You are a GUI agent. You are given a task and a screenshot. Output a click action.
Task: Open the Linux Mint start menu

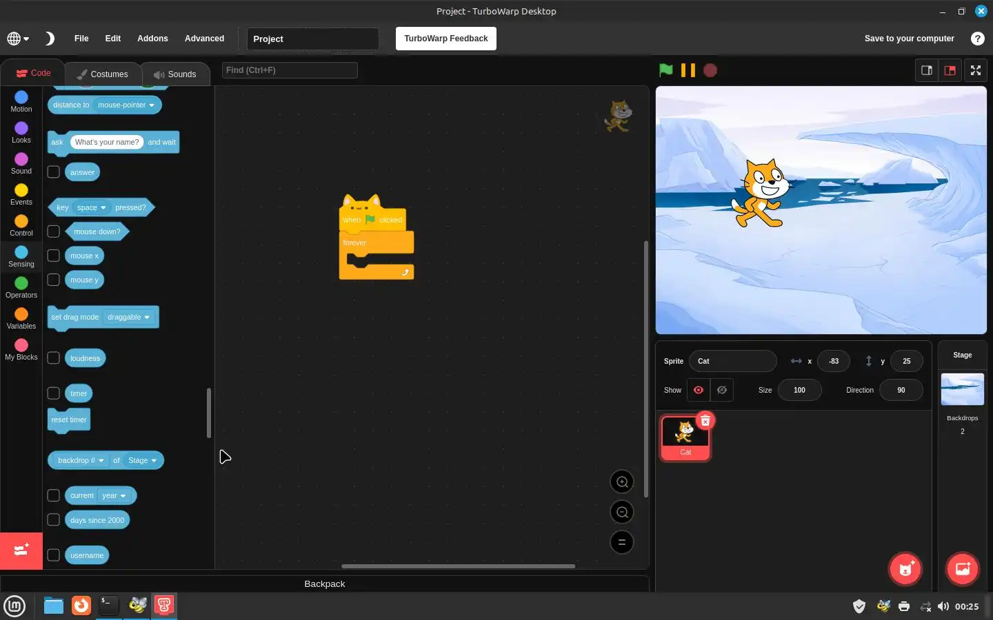pyautogui.click(x=14, y=606)
